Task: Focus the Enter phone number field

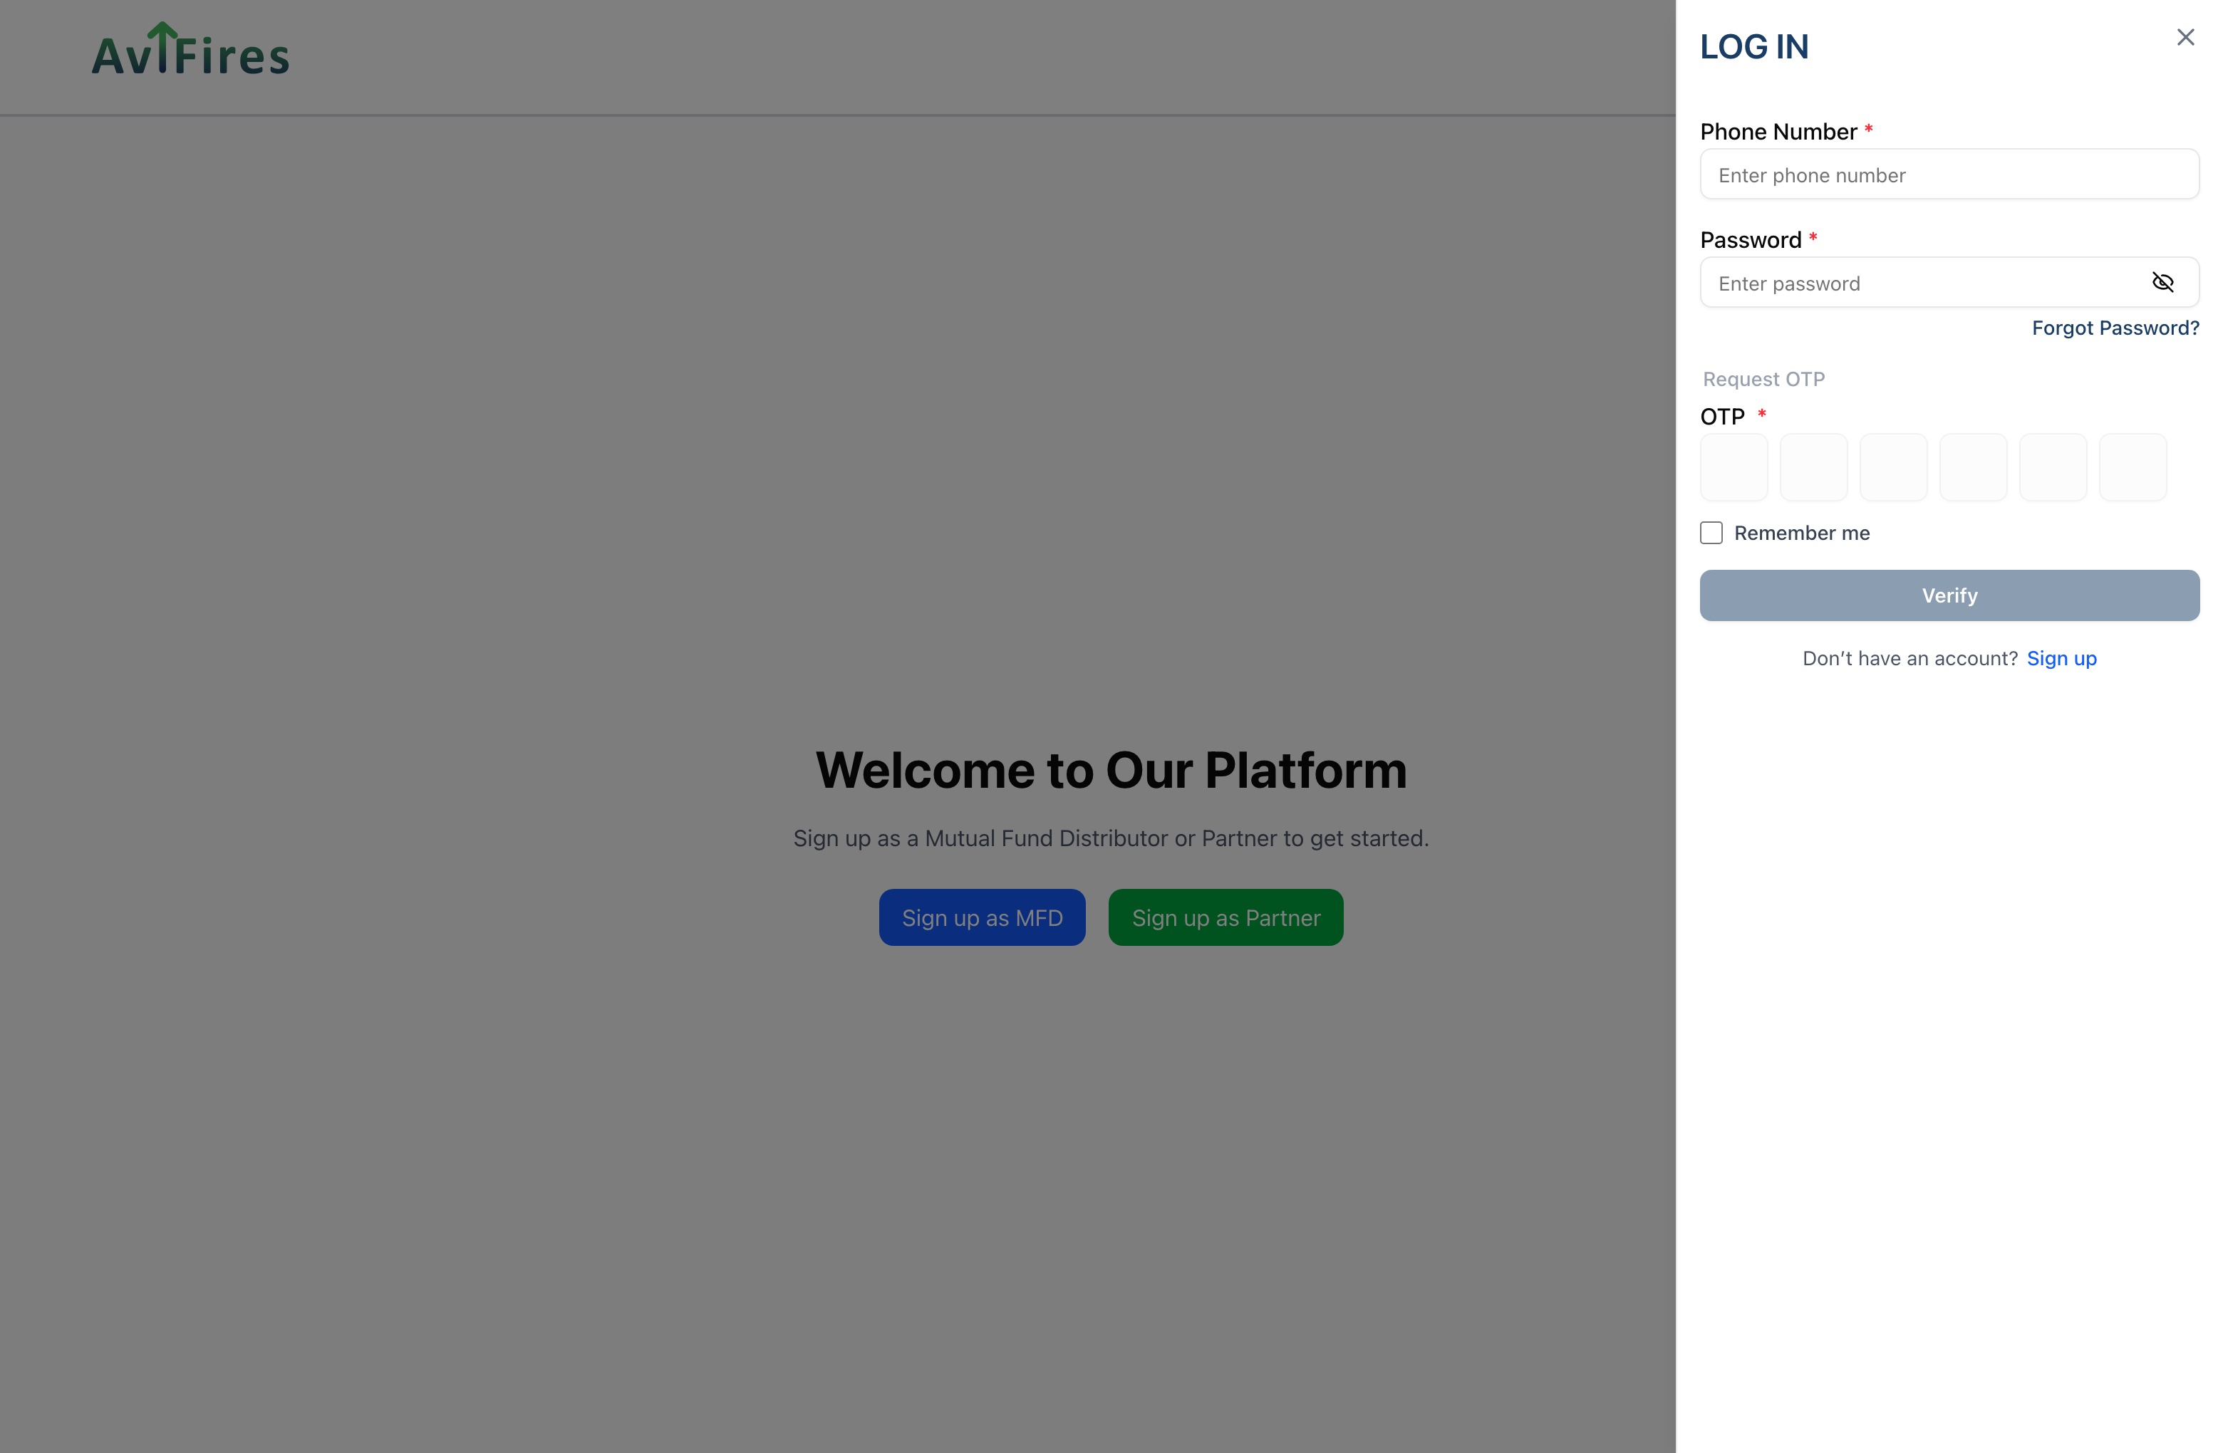Action: [1949, 175]
